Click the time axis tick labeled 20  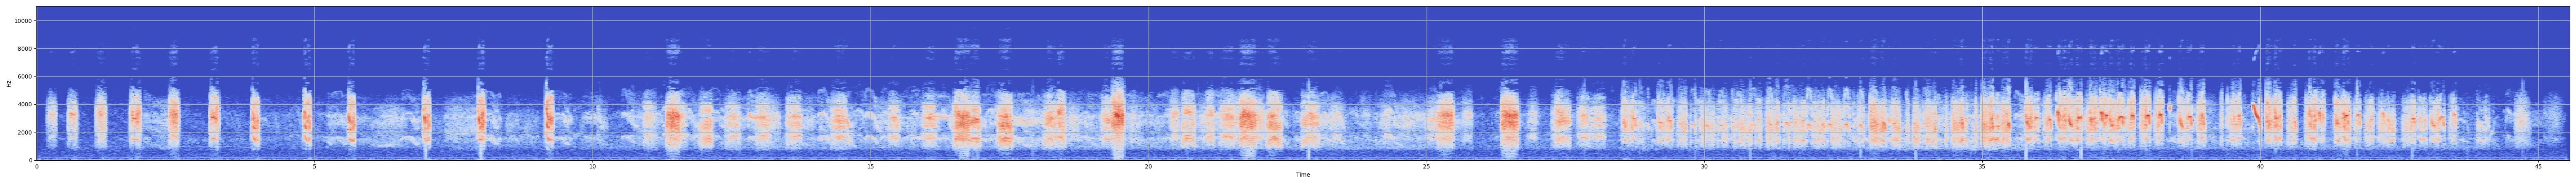click(x=1148, y=166)
